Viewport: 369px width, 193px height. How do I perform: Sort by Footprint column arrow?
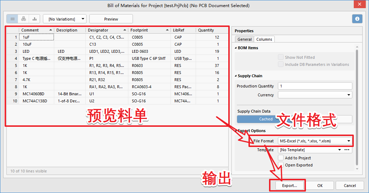[167, 30]
